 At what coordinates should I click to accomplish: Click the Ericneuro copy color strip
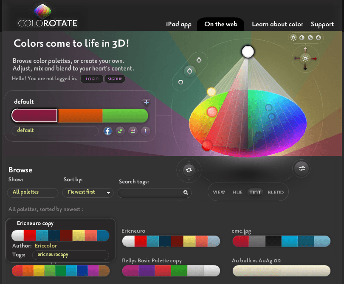point(60,236)
